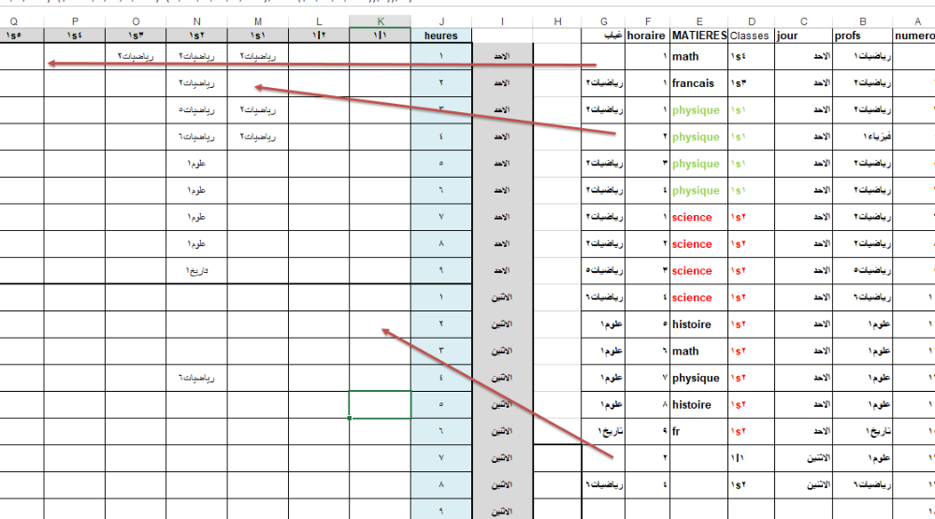Click the '1|1' header cell in column K

(x=380, y=36)
